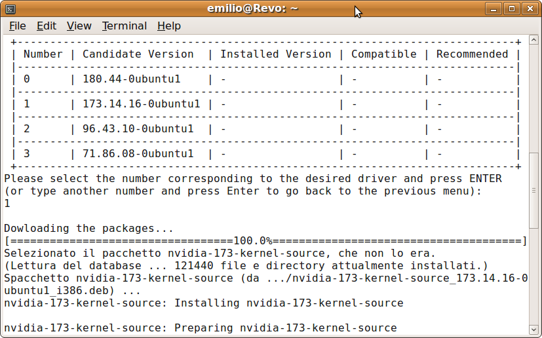Click version 180.44-0ubuntu1
The height and width of the screenshot is (338, 542).
point(131,79)
